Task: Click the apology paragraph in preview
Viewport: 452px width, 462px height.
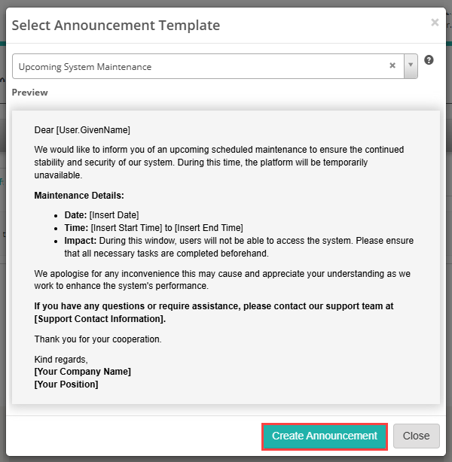Action: pyautogui.click(x=222, y=280)
